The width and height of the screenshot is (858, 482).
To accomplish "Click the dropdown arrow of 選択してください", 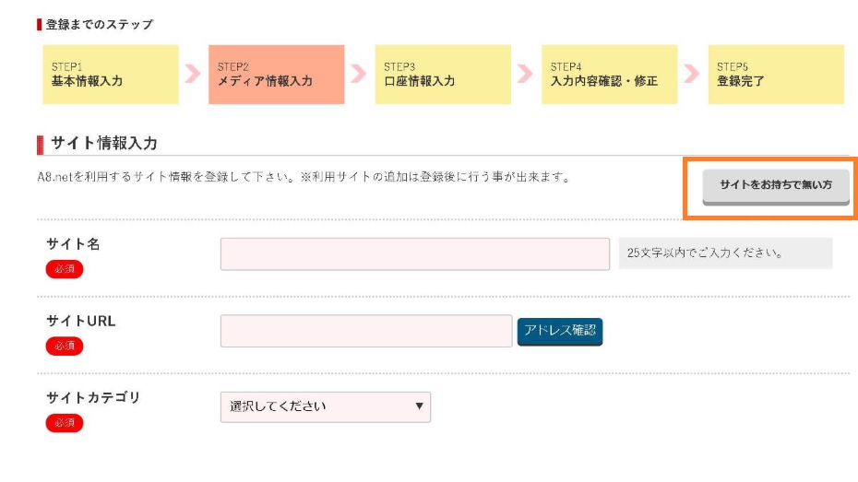I will tap(419, 406).
